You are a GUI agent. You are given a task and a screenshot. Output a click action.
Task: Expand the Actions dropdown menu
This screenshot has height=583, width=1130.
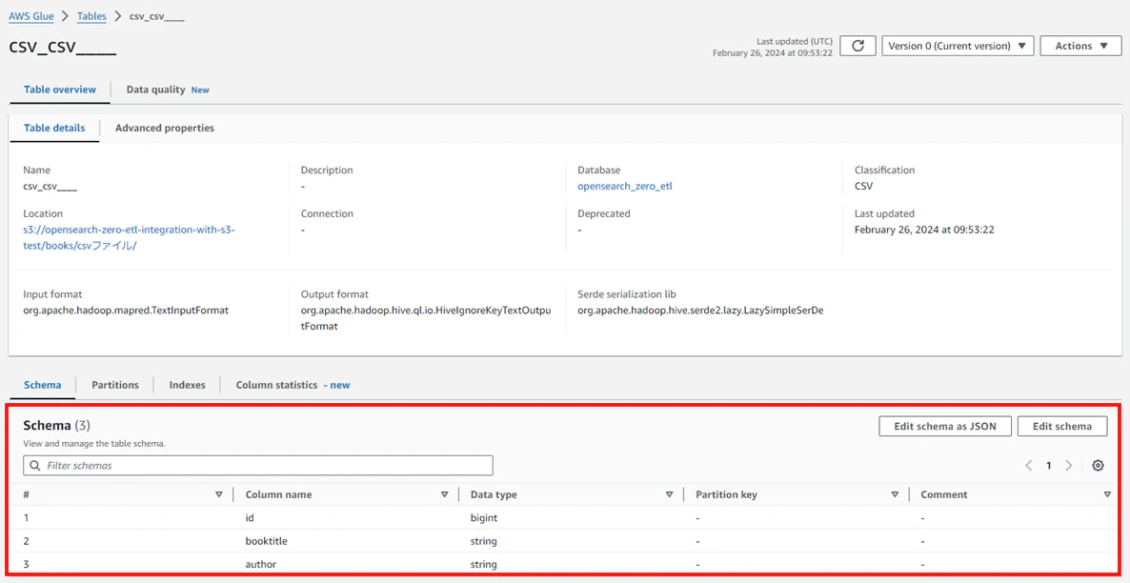tap(1081, 46)
